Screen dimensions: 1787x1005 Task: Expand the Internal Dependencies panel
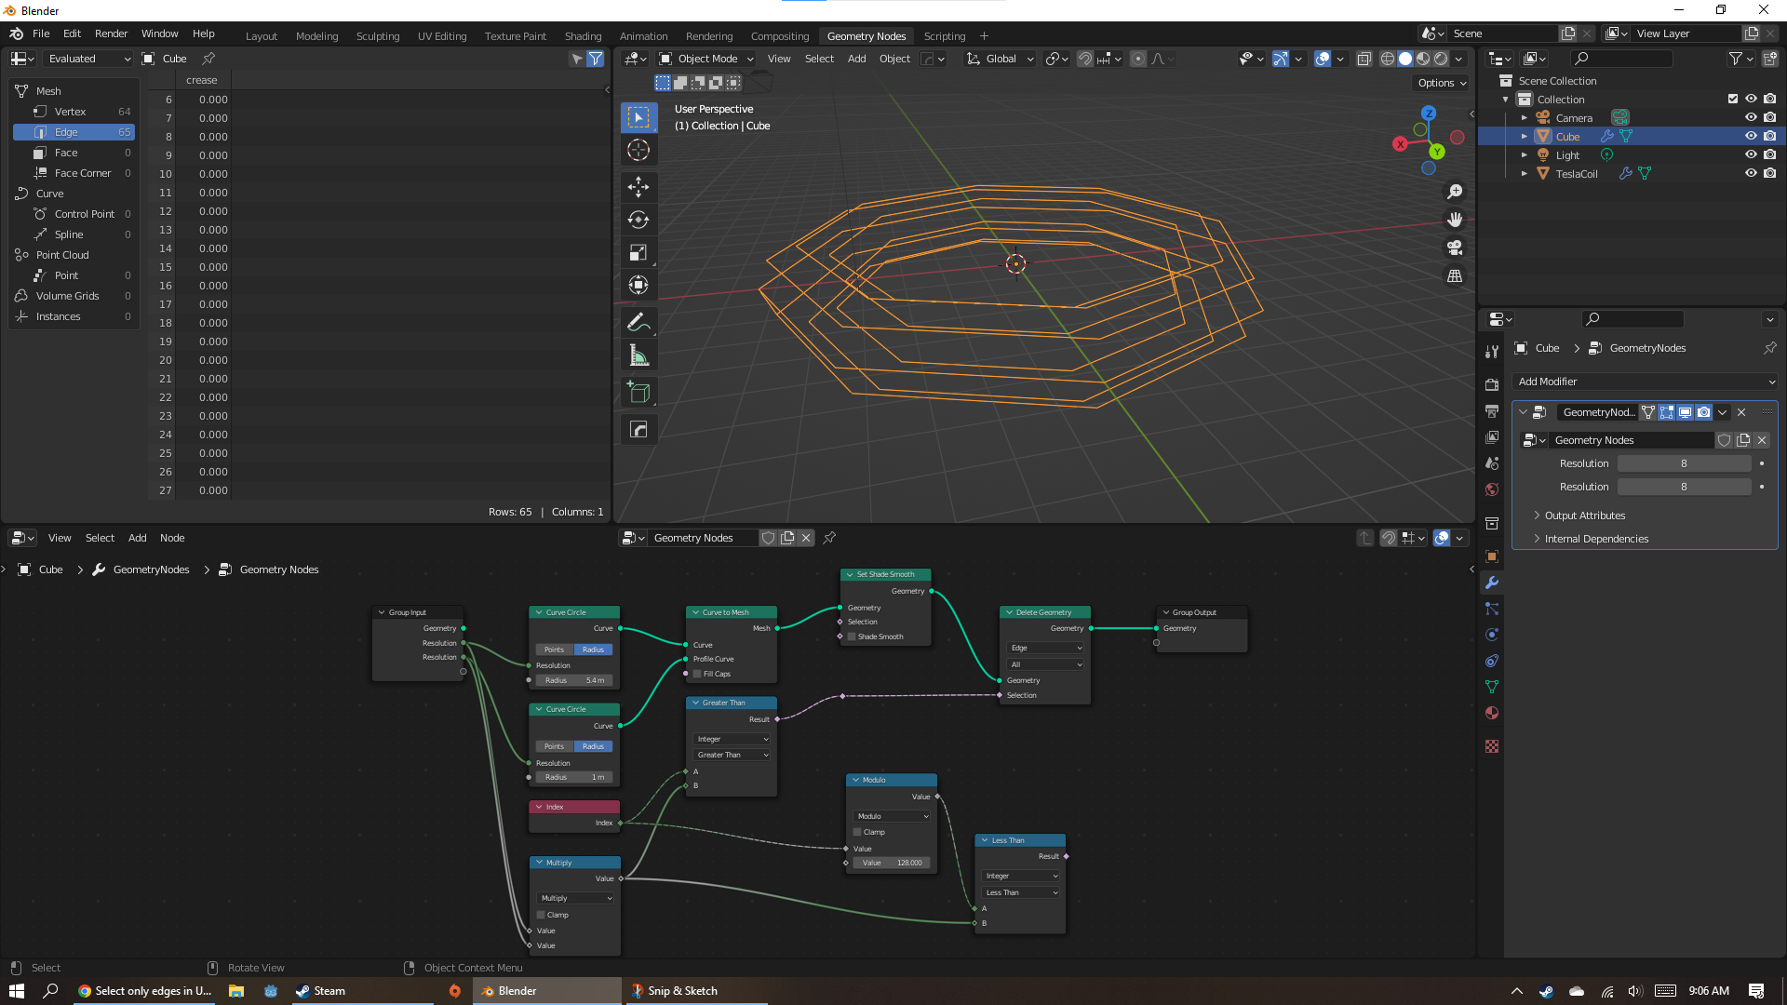pos(1595,539)
